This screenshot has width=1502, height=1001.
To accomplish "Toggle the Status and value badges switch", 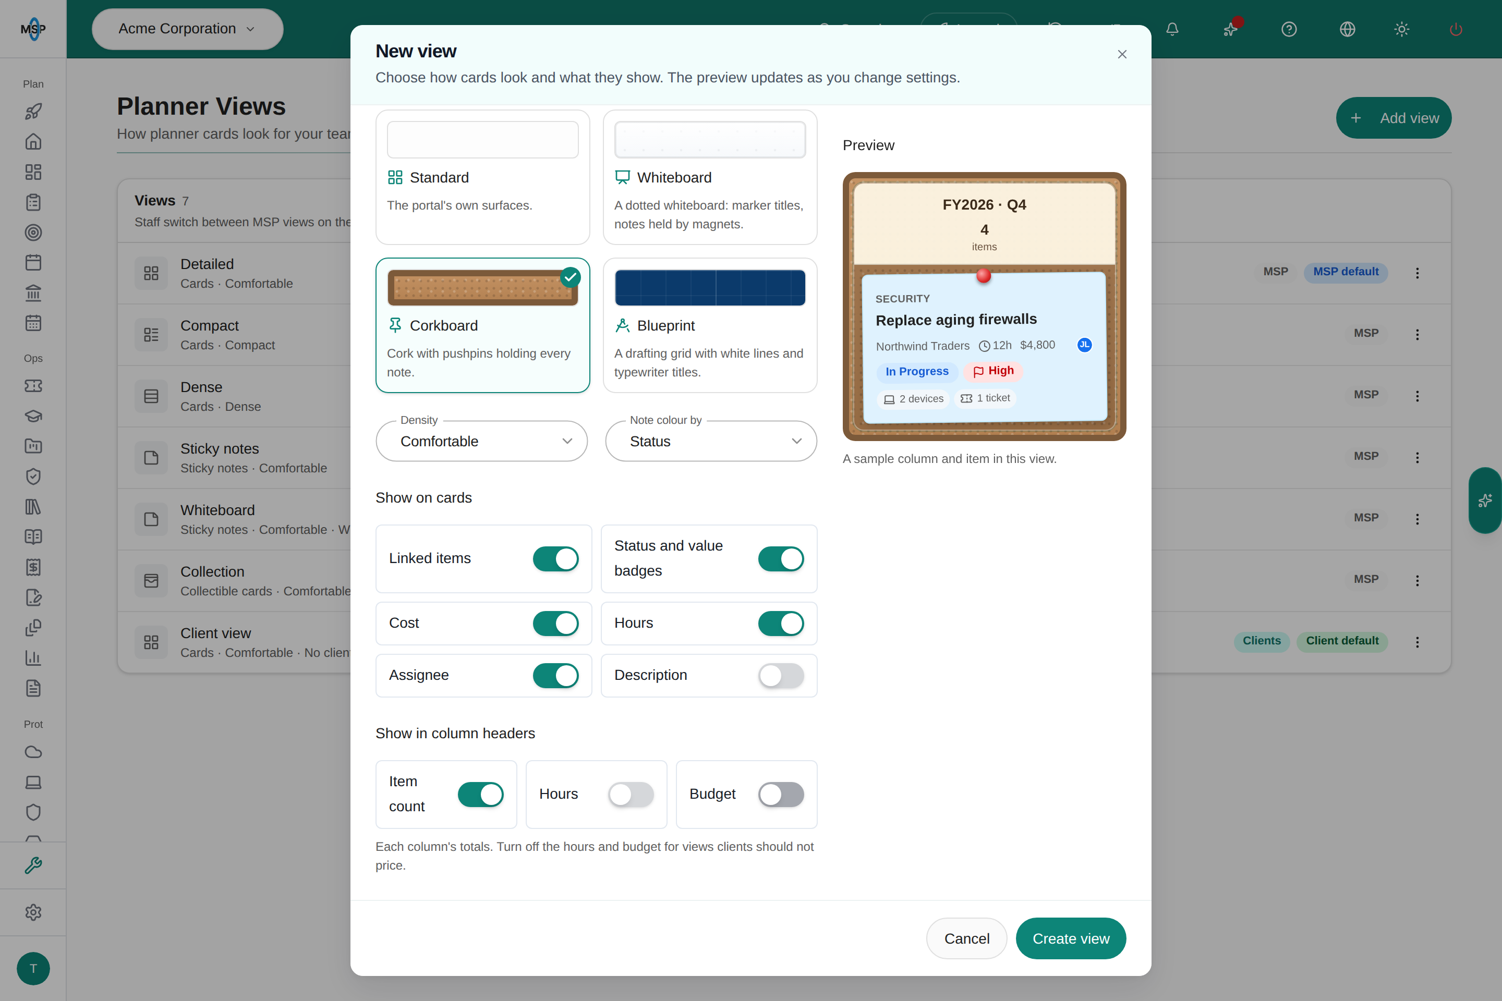I will point(781,558).
